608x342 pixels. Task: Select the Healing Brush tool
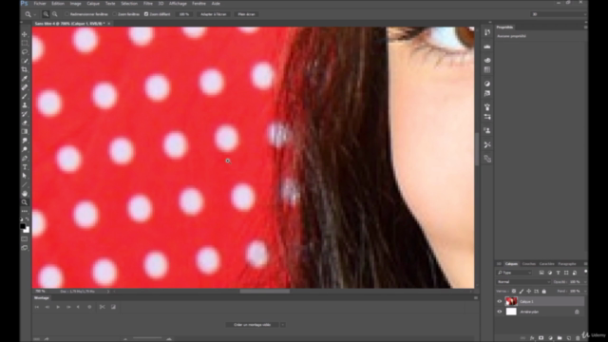25,87
